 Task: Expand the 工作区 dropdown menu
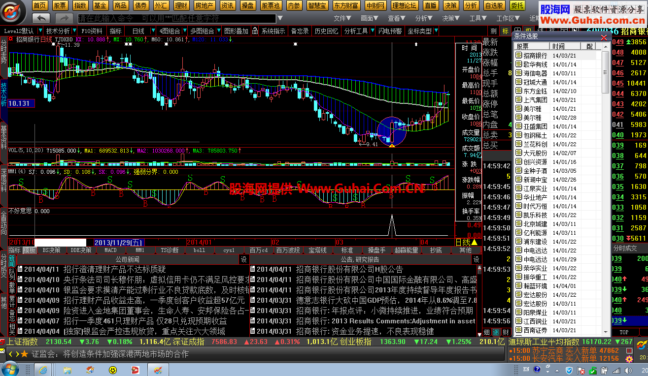508,18
